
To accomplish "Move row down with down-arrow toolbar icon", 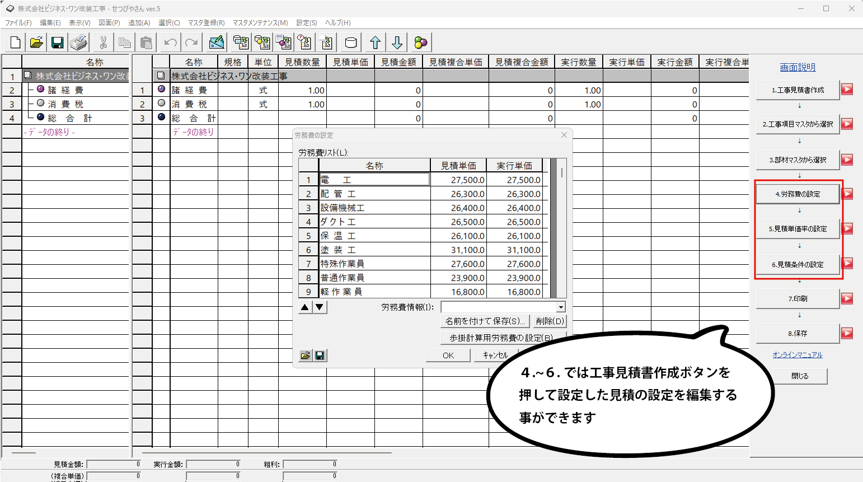I will pos(397,43).
